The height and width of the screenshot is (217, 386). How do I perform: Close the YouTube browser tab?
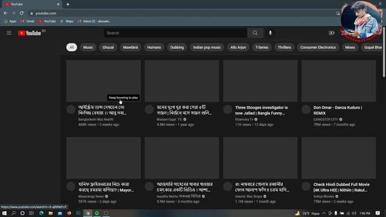tap(58, 4)
